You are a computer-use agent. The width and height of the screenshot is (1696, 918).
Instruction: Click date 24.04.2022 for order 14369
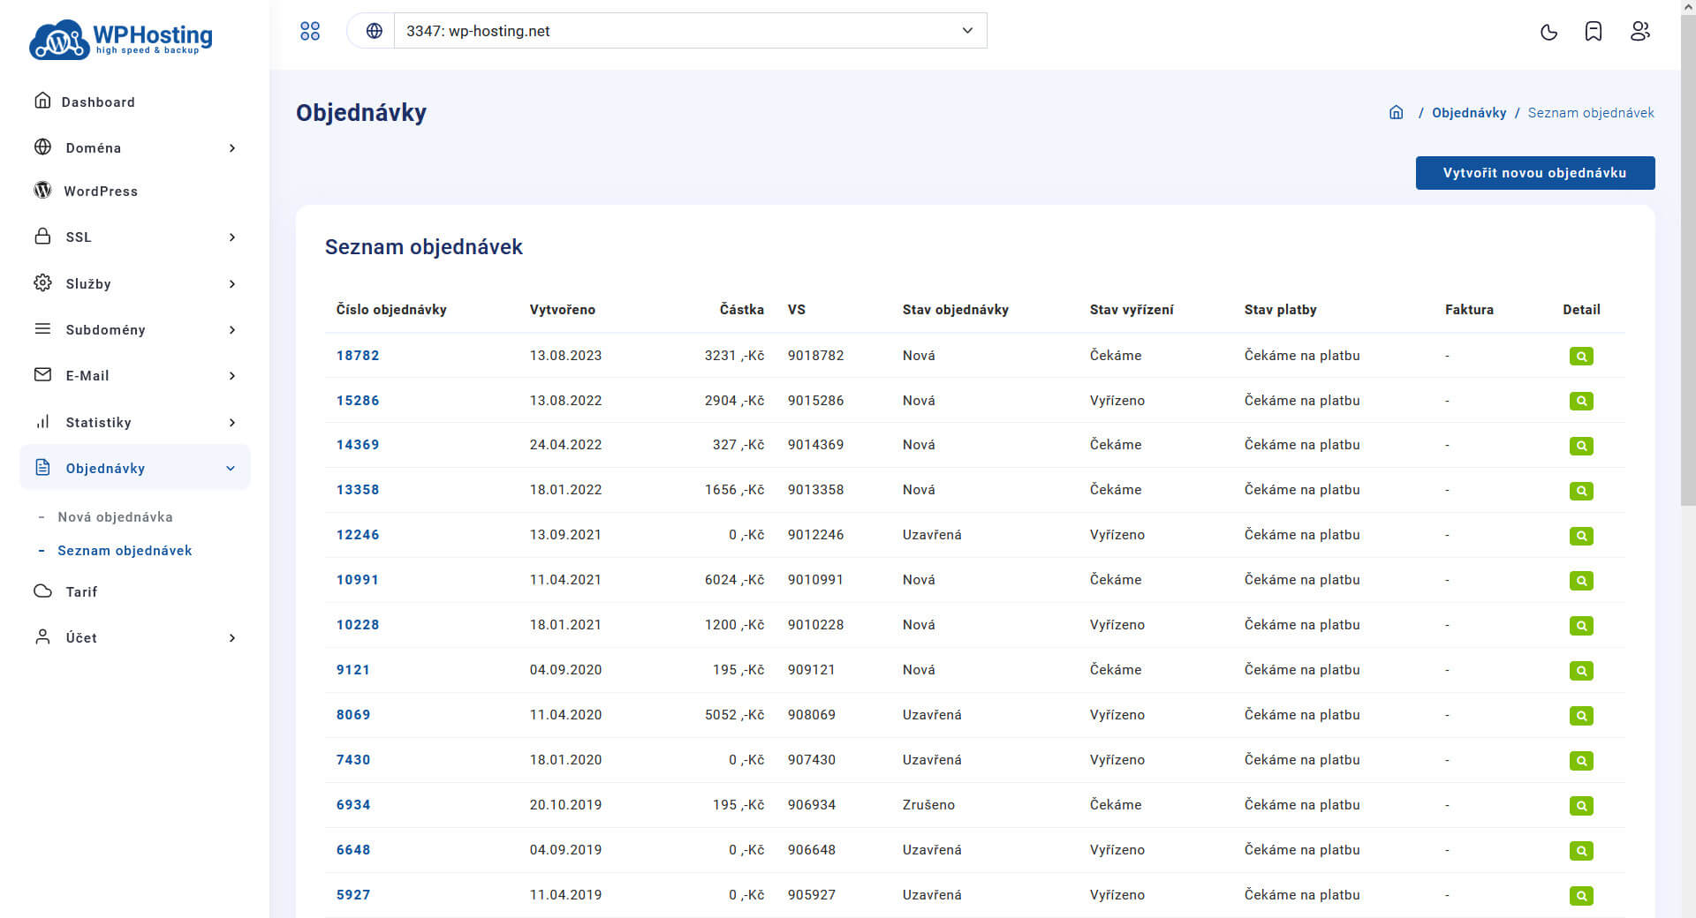[x=565, y=445]
